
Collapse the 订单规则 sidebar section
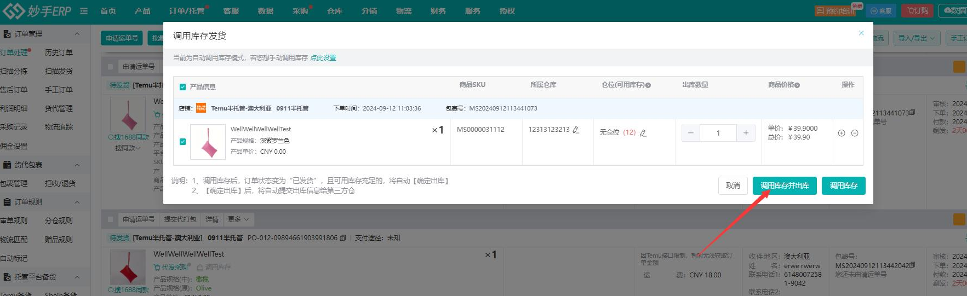(x=77, y=202)
